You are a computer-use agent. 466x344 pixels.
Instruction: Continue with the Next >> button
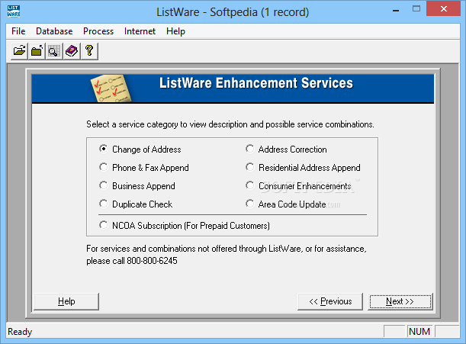400,301
